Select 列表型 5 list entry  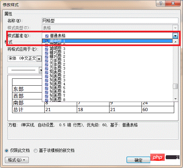(107, 88)
